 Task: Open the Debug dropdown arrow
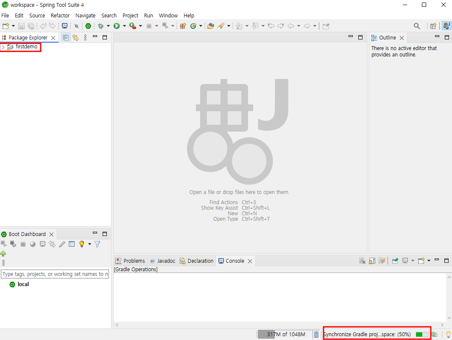click(109, 26)
